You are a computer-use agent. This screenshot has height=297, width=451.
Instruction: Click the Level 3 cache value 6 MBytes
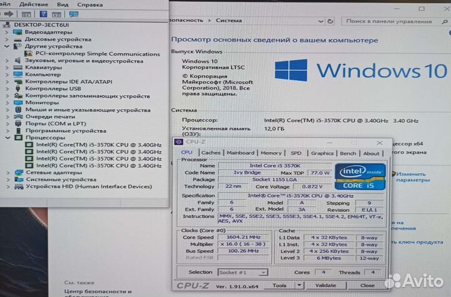coord(329,258)
